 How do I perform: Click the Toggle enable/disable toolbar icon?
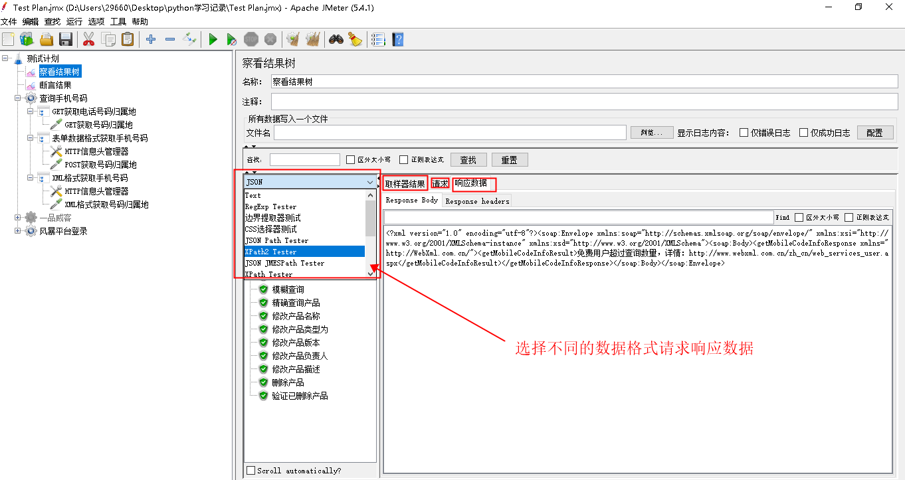(190, 40)
